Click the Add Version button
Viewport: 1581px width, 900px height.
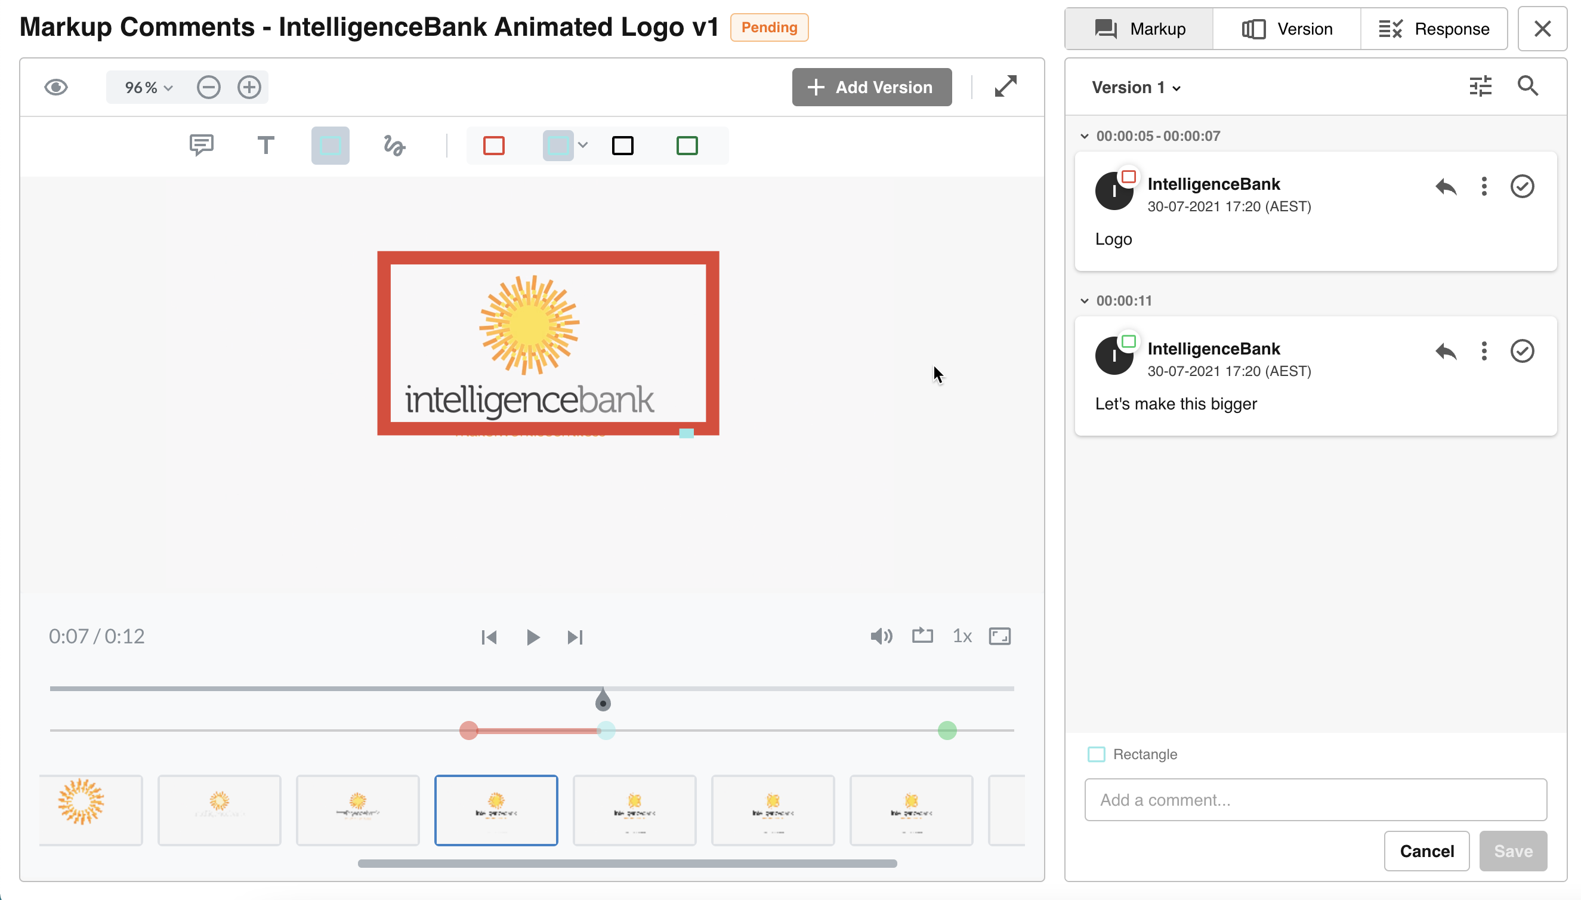point(871,87)
